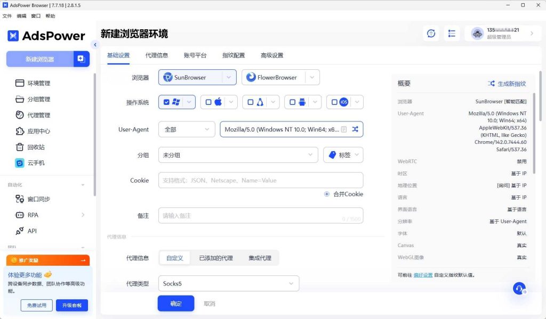
Task: Collapse the left sidebar with the arrow
Action: [95, 45]
